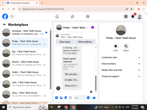The height and width of the screenshot is (110, 147).
Task: Show hidden system tray icons chevron
Action: coord(113,107)
